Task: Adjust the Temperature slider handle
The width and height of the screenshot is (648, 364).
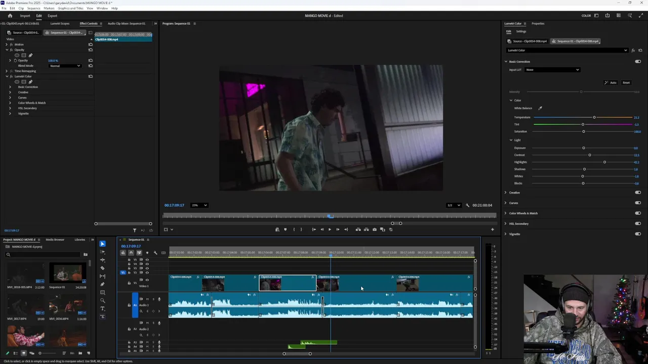Action: click(x=594, y=117)
